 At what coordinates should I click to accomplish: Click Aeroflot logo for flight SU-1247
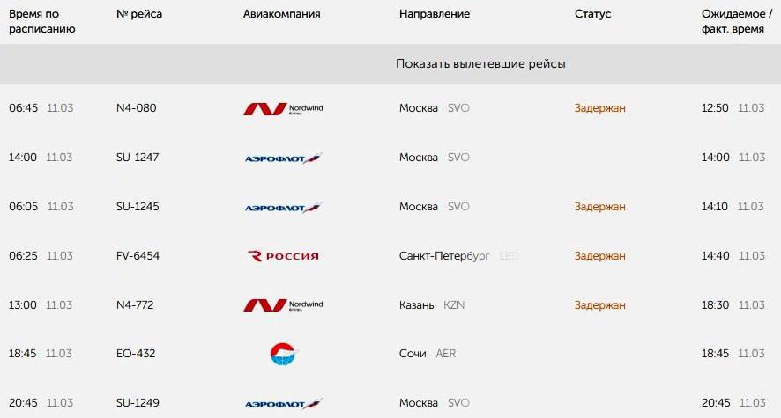[283, 158]
